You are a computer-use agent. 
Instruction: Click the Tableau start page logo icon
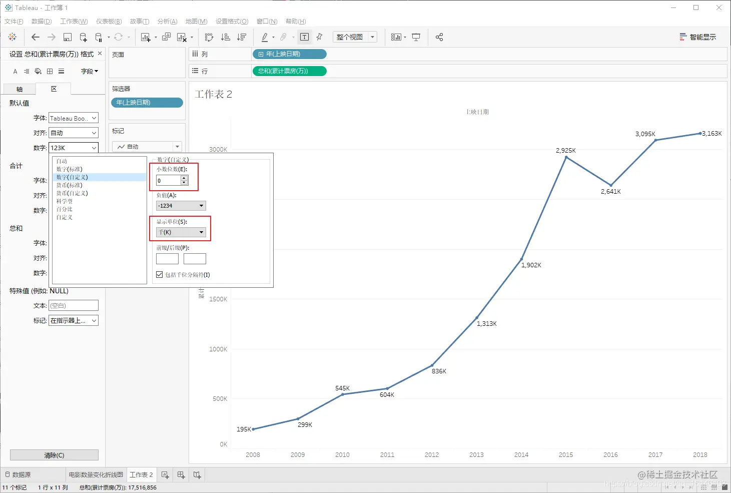click(13, 37)
